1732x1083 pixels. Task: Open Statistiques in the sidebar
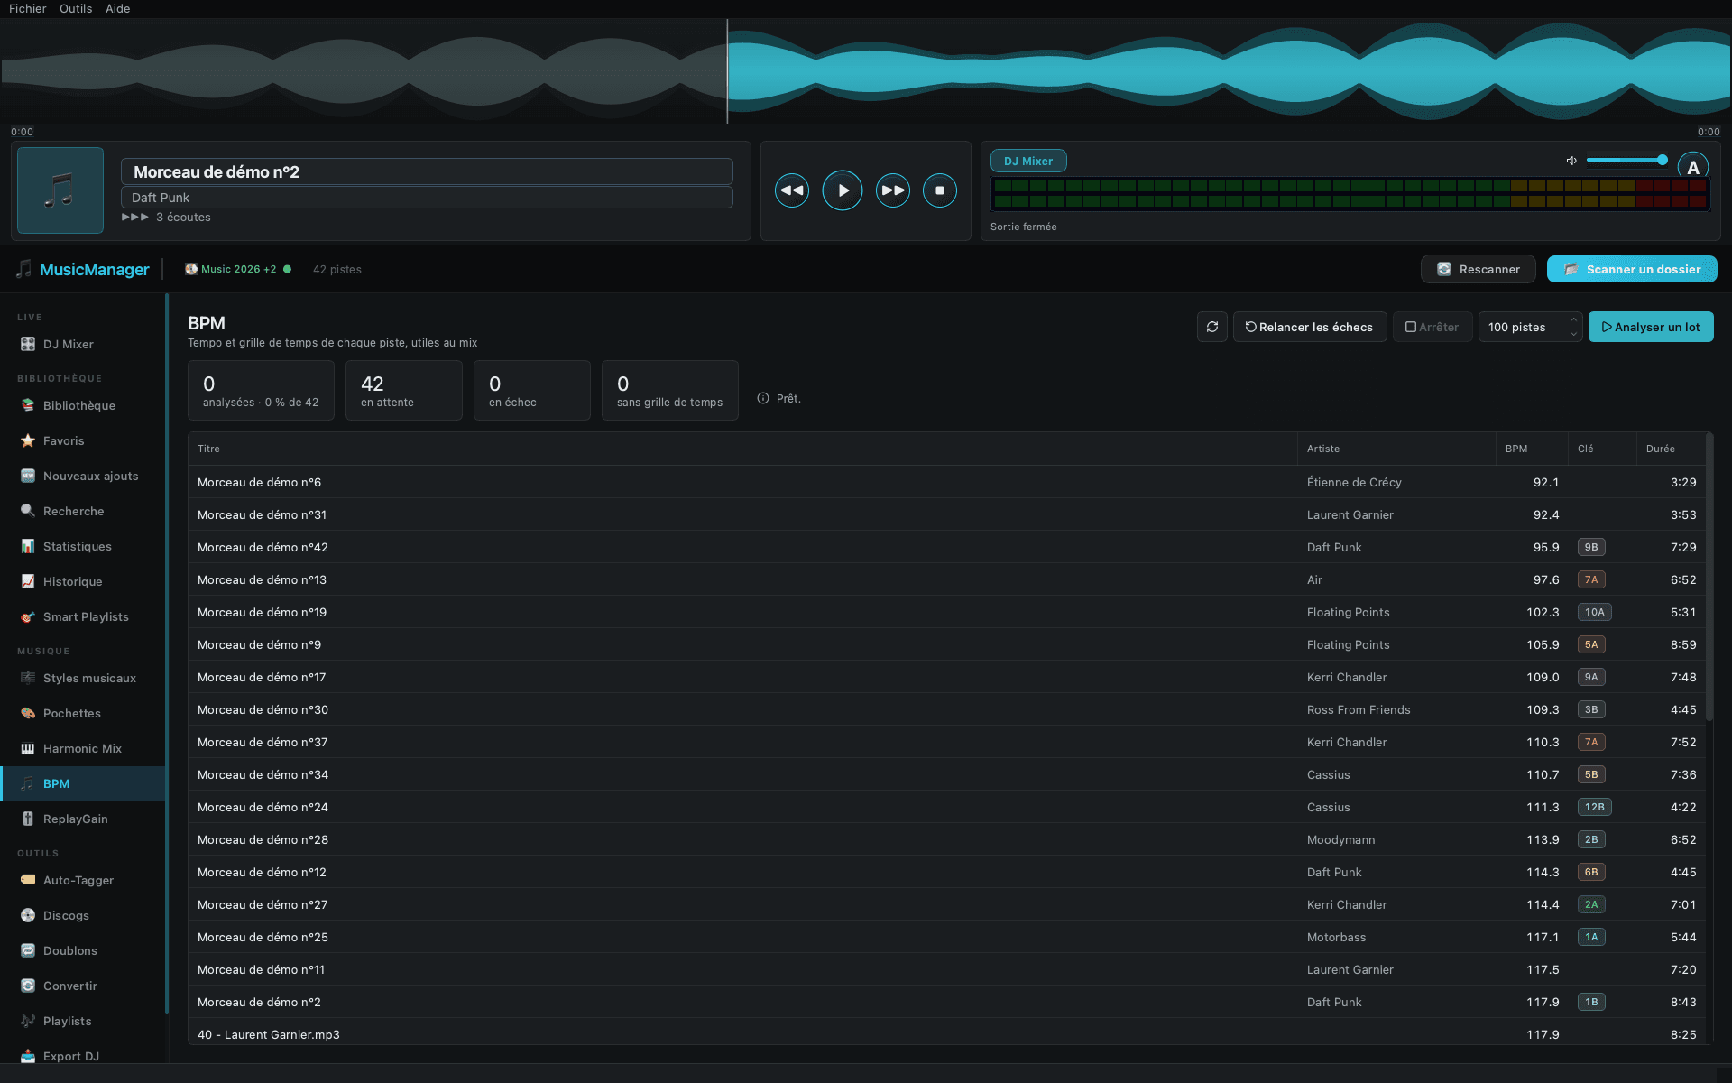click(x=83, y=546)
